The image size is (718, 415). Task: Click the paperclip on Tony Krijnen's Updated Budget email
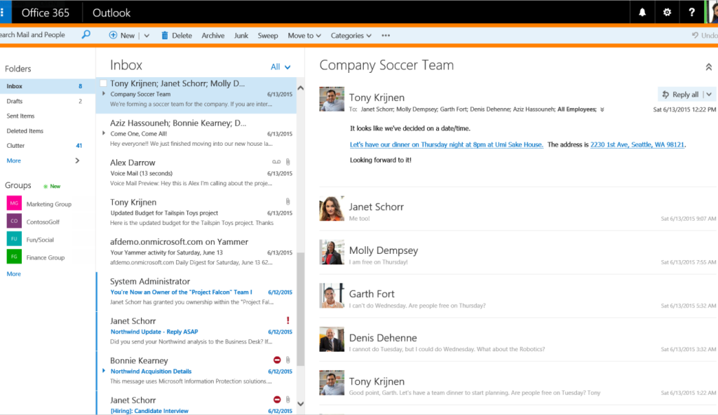[287, 201]
